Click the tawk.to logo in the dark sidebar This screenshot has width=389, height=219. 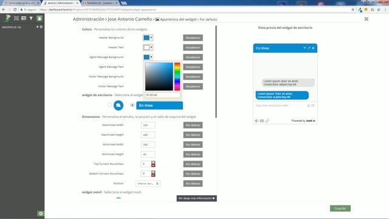click(8, 18)
